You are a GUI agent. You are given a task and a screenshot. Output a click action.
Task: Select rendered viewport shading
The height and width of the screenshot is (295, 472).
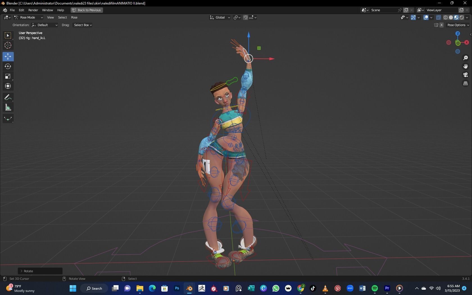tap(462, 17)
